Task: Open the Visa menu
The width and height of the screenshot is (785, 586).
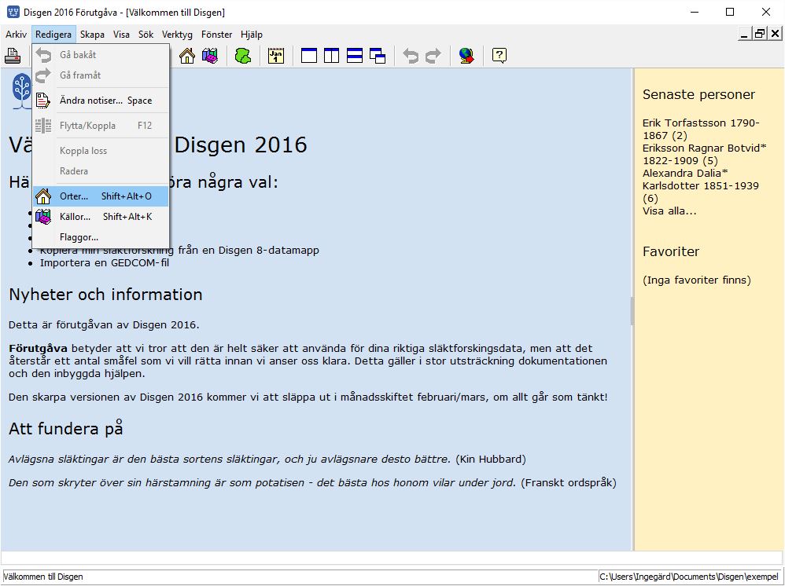Action: [x=121, y=35]
